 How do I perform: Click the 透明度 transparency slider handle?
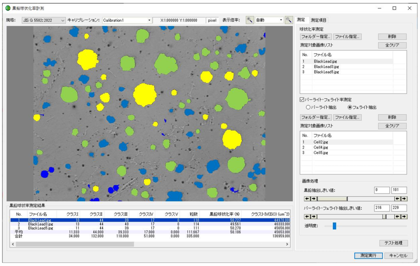[334, 226]
